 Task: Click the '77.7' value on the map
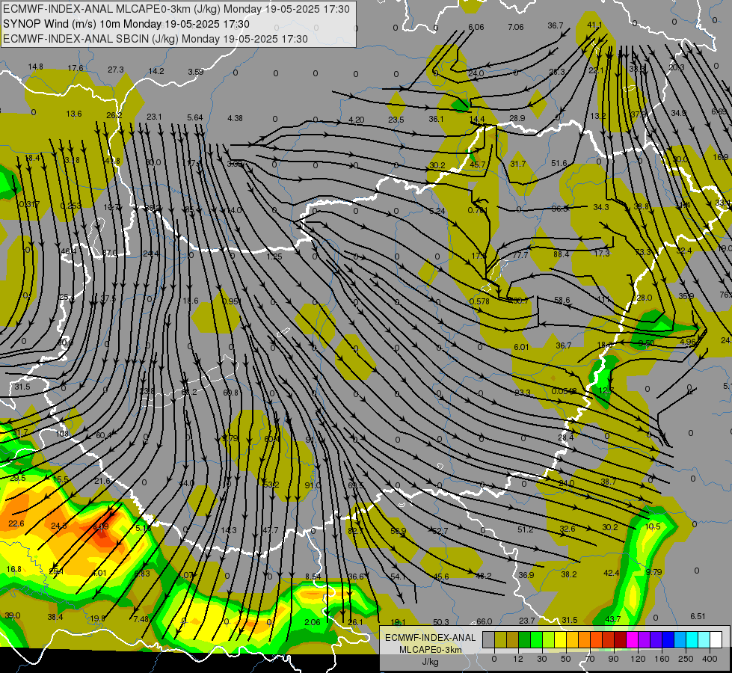tap(520, 255)
